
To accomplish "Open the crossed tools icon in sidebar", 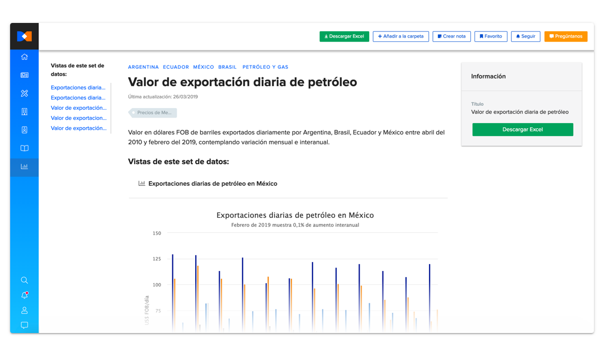I will pos(24,93).
